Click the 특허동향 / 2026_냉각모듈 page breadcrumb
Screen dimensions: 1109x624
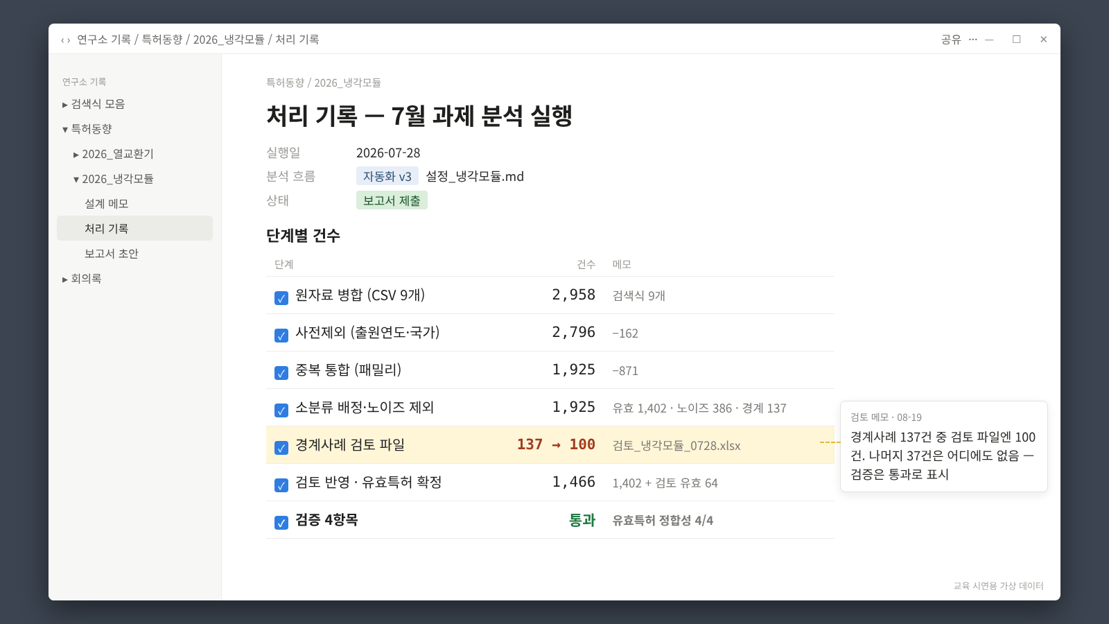[x=324, y=83]
